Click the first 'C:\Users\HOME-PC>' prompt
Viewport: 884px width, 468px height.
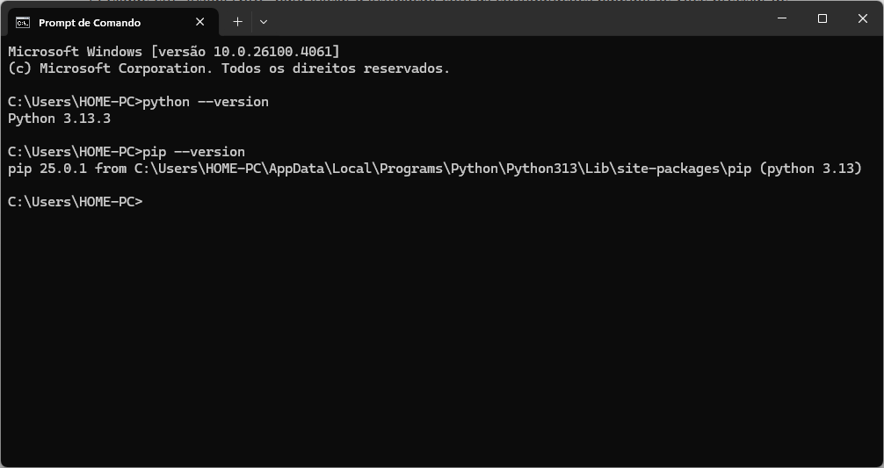coord(75,102)
